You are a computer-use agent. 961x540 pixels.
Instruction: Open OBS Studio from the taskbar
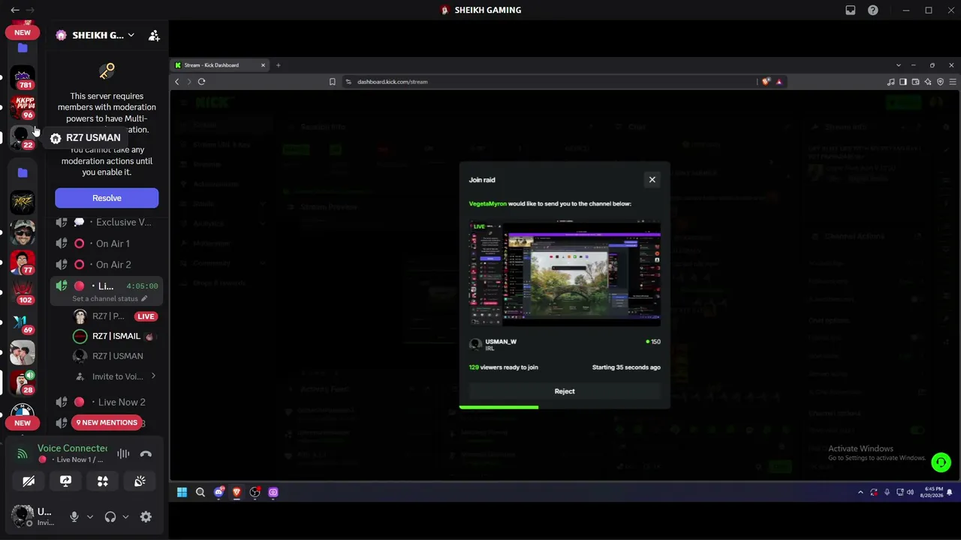[x=255, y=492]
